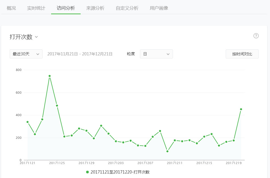Go to the 自定义分析 tab

pos(127,8)
